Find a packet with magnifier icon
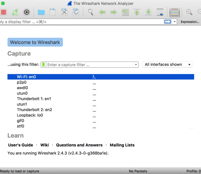The image size is (201, 174). (x=90, y=12)
